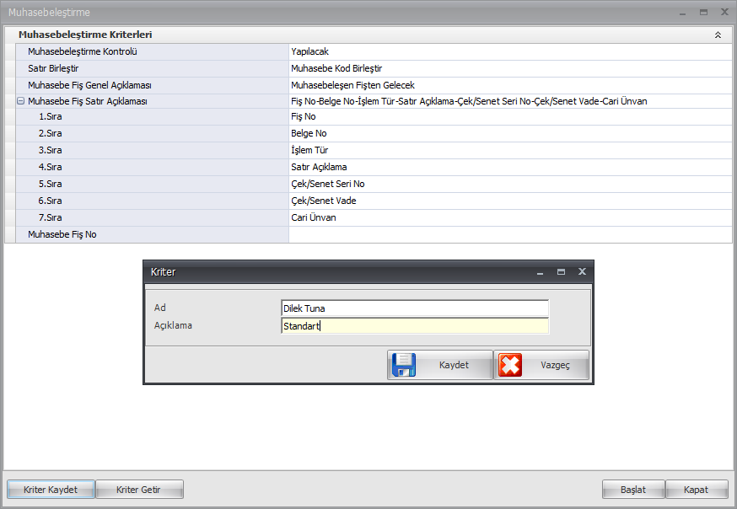Maximize the Kriter dialog window
Viewport: 737px width, 509px height.
pos(561,272)
